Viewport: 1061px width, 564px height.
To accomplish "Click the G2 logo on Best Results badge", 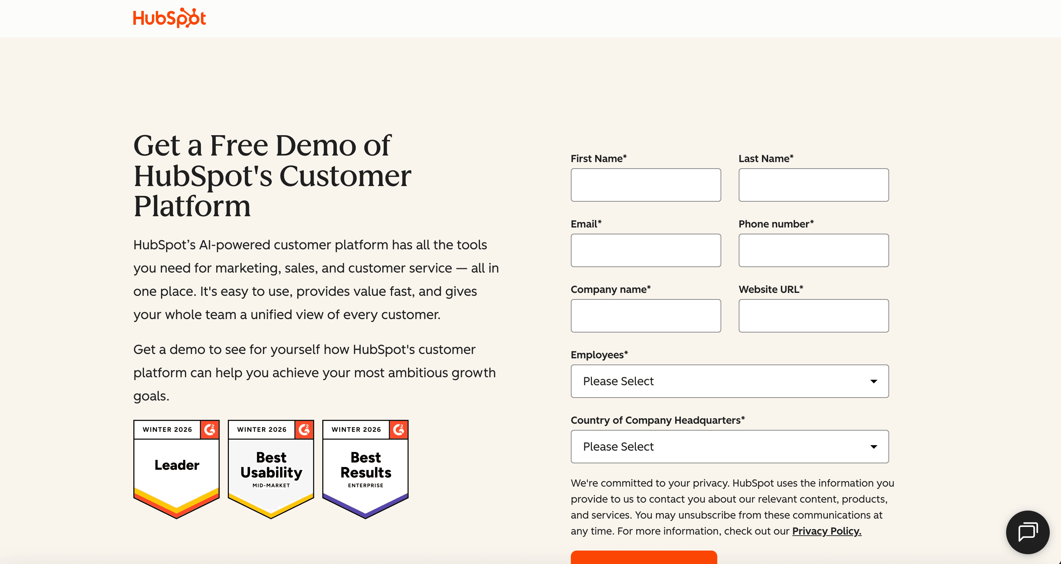I will coord(398,430).
